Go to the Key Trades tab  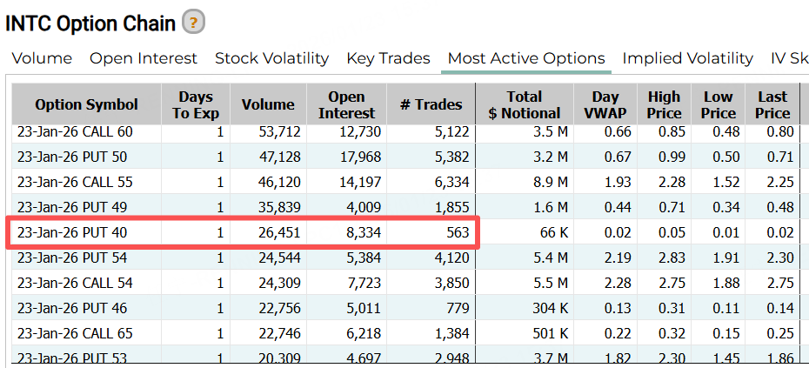(x=388, y=58)
